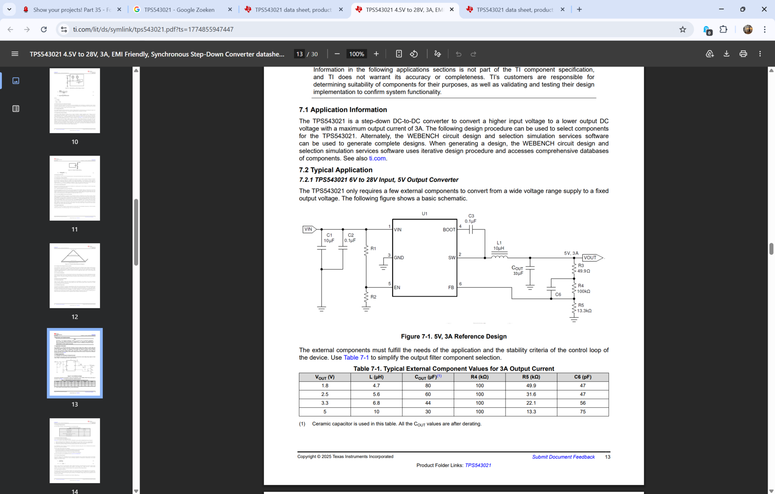This screenshot has height=494, width=775.
Task: Click the fit to page icon
Action: [399, 54]
